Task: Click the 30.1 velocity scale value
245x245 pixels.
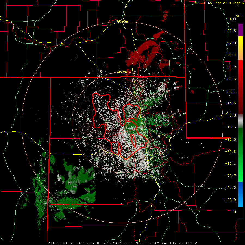Action: coord(232,91)
